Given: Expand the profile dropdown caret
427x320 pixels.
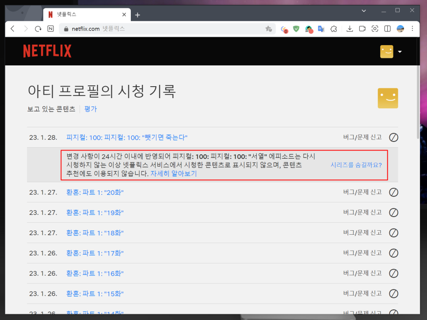Looking at the screenshot, I should pos(400,51).
